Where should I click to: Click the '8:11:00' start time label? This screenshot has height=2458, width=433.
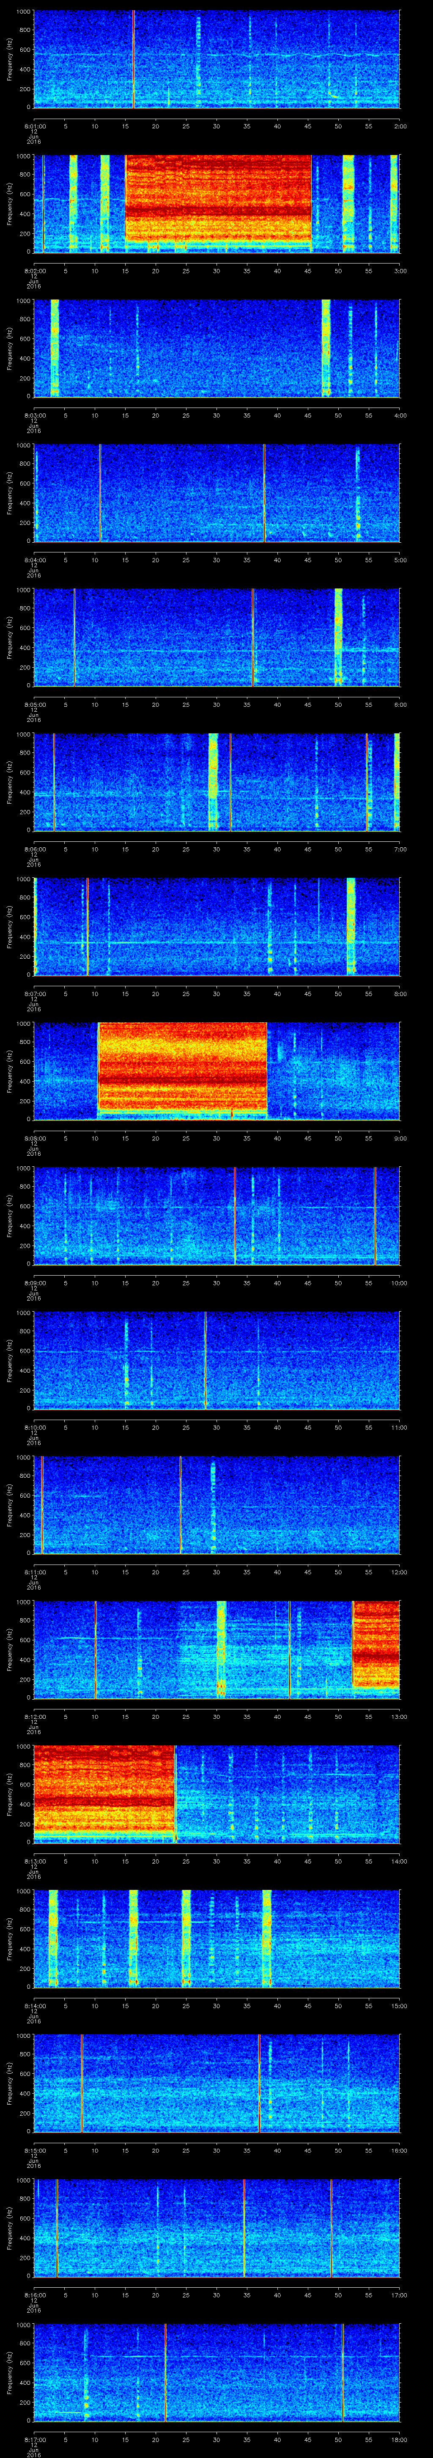(x=34, y=1572)
